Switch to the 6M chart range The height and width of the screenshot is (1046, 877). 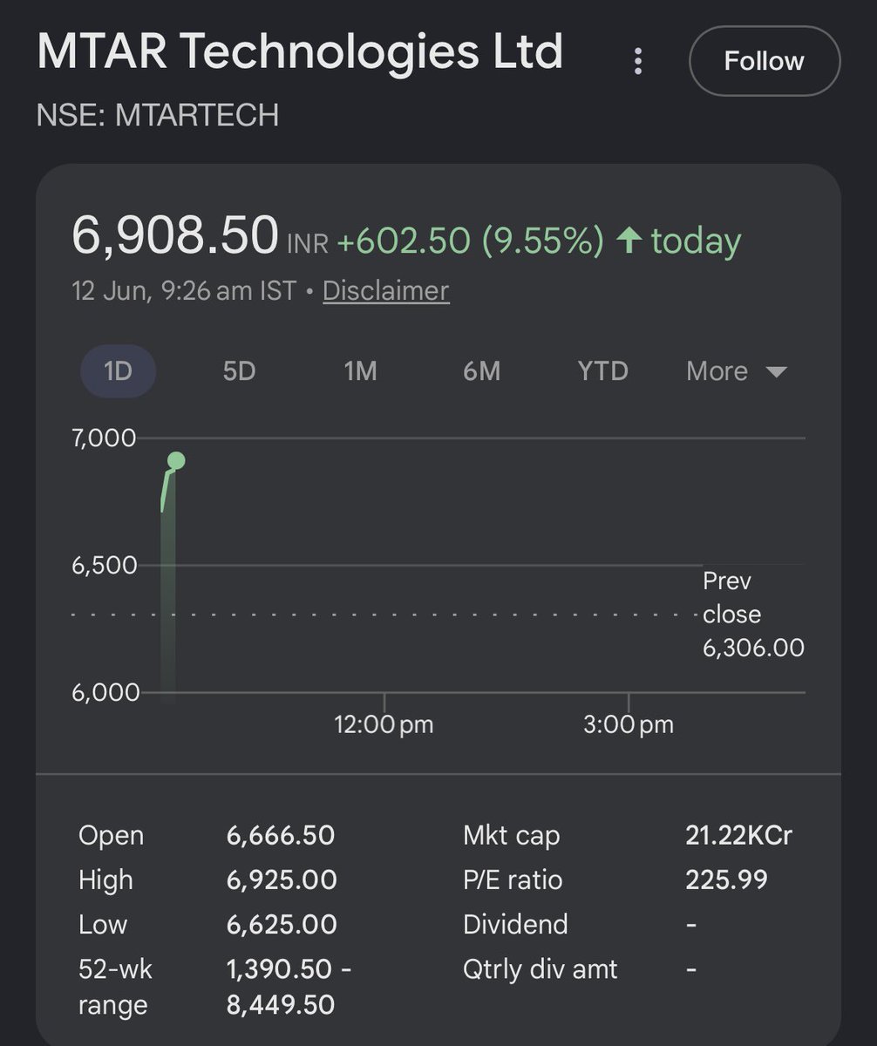[x=481, y=371]
